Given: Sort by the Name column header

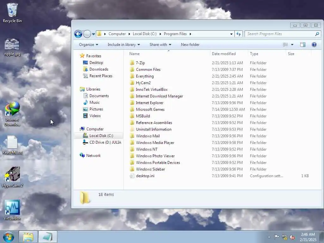Looking at the screenshot, I should (168, 54).
